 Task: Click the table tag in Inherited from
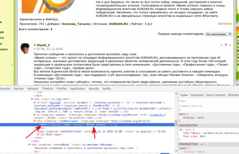203,144
